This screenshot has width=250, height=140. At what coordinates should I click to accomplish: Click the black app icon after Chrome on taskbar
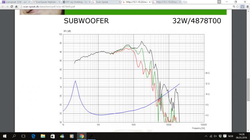click(91, 136)
